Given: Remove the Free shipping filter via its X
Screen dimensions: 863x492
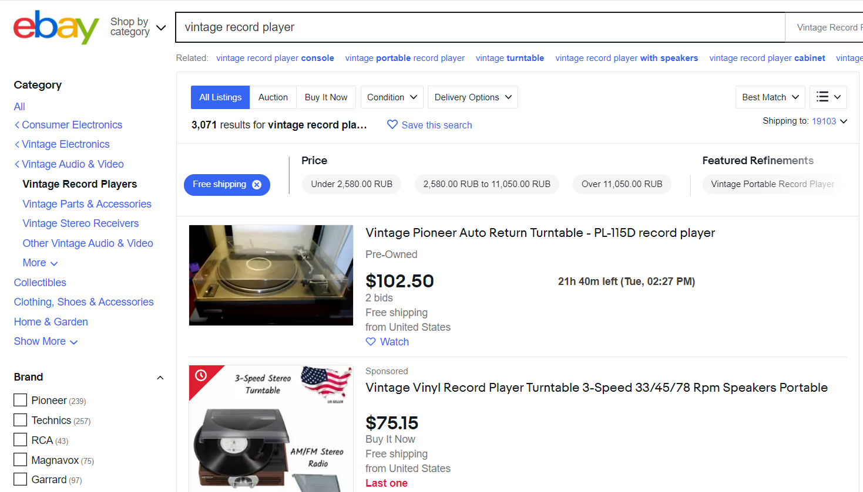Looking at the screenshot, I should (x=257, y=184).
